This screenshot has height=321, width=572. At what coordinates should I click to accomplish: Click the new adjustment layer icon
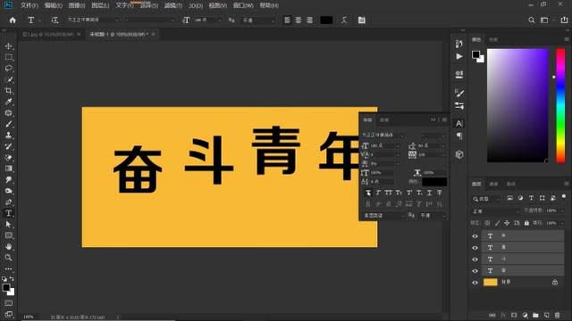point(525,315)
